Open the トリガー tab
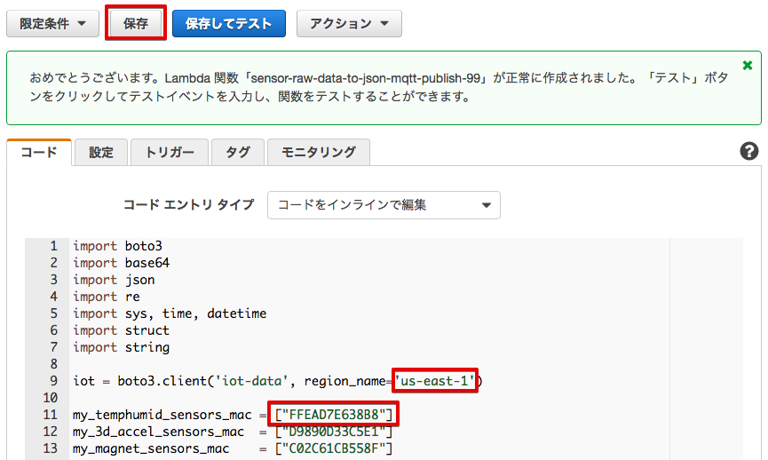768x460 pixels. [170, 153]
